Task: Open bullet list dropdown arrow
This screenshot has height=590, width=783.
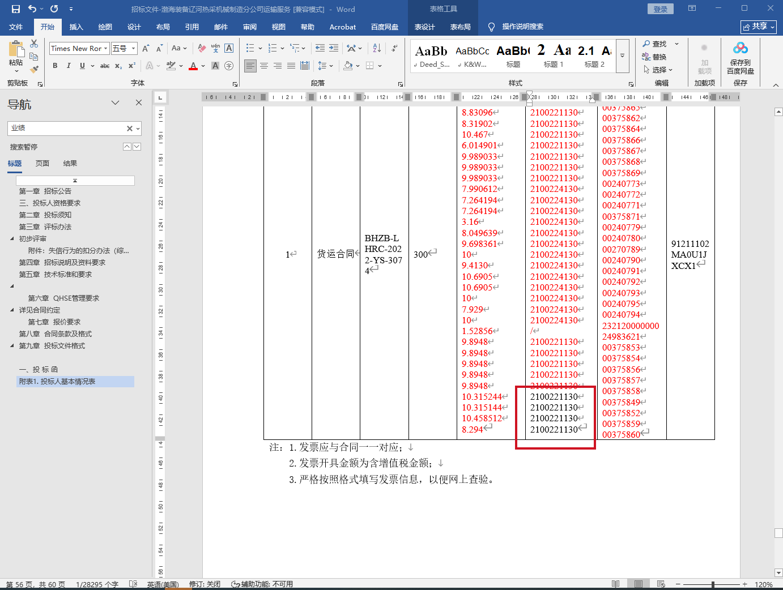Action: (260, 49)
